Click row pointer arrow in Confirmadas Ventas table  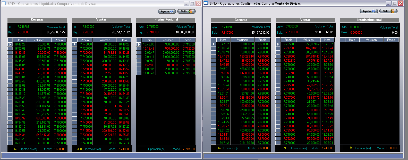[x=278, y=44]
